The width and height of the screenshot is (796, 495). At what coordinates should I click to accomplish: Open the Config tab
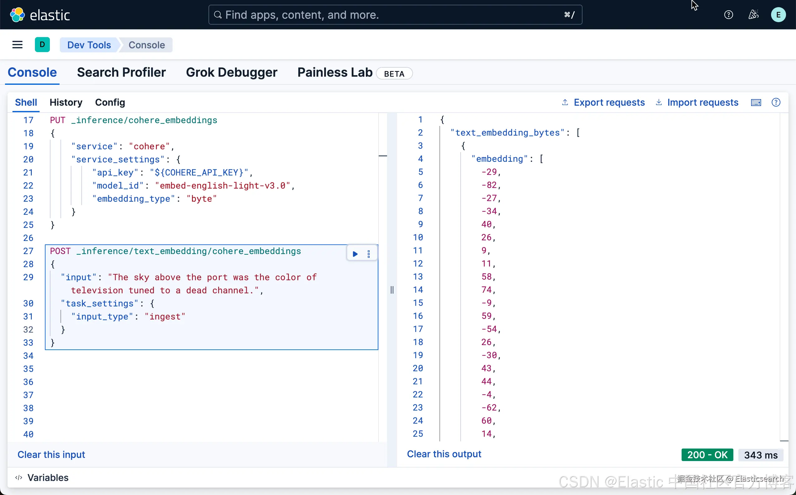click(110, 103)
